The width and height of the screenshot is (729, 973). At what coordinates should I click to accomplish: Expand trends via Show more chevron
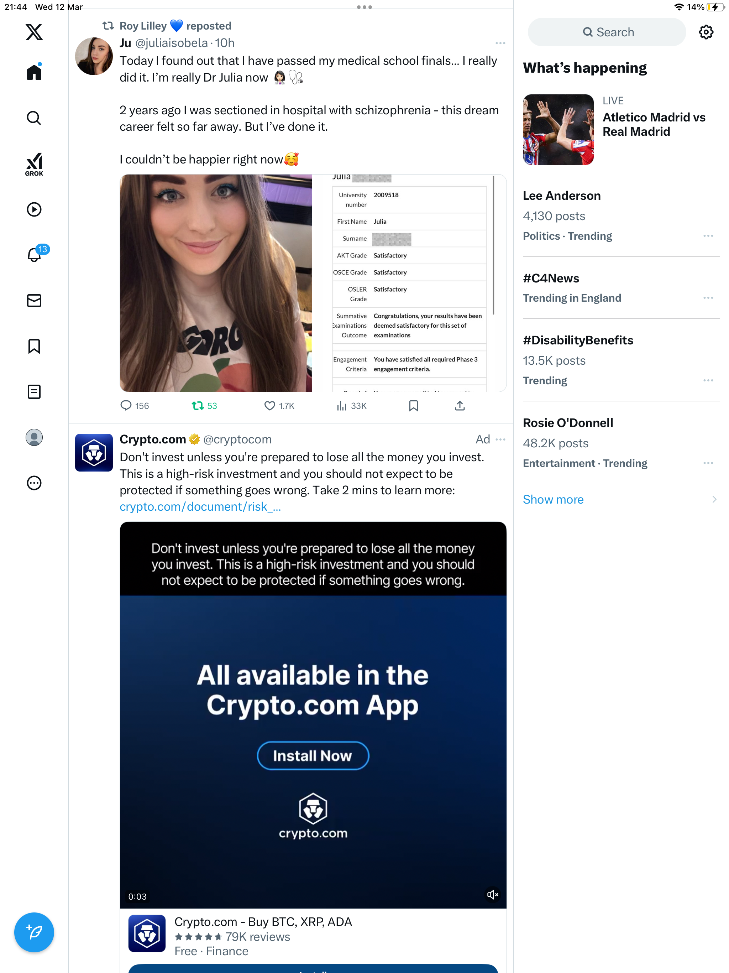tap(714, 499)
